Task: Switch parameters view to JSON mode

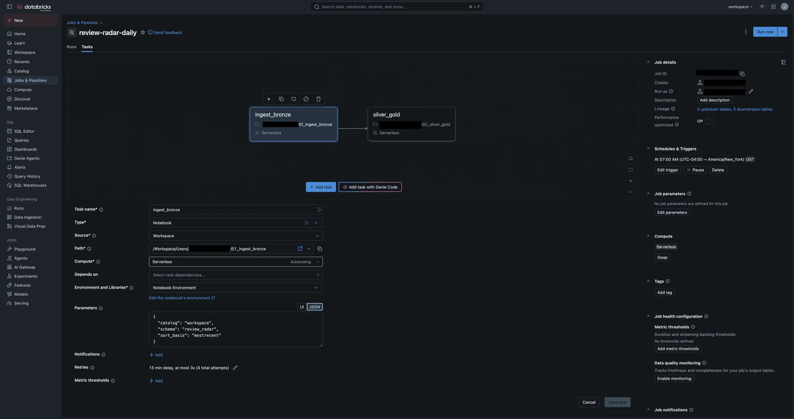Action: (x=314, y=307)
